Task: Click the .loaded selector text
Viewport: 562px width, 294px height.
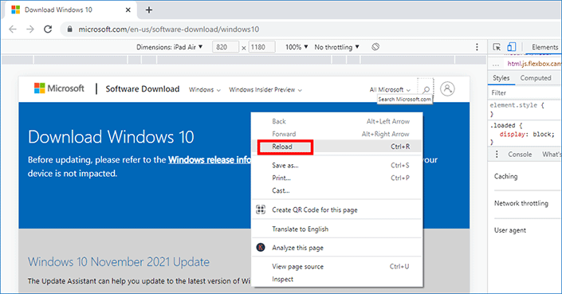Action: point(502,125)
